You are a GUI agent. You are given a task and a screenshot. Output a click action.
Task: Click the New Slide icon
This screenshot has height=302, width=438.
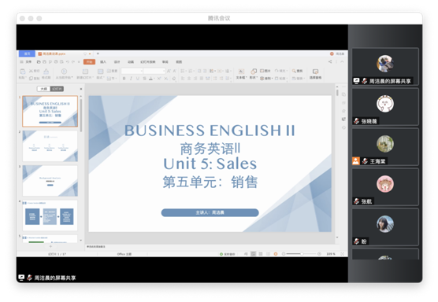pyautogui.click(x=85, y=72)
